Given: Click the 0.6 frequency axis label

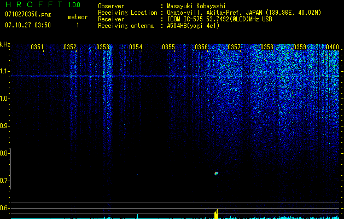Looking at the screenshot, I should click(x=4, y=208).
